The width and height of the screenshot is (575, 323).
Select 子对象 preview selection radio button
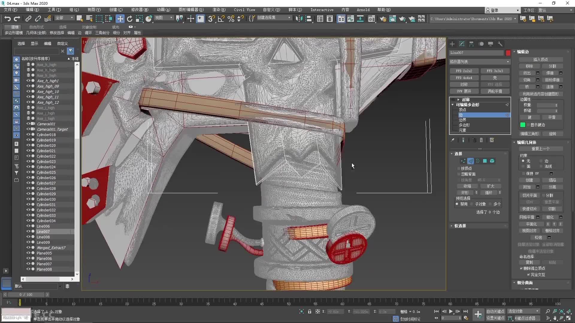(x=471, y=204)
